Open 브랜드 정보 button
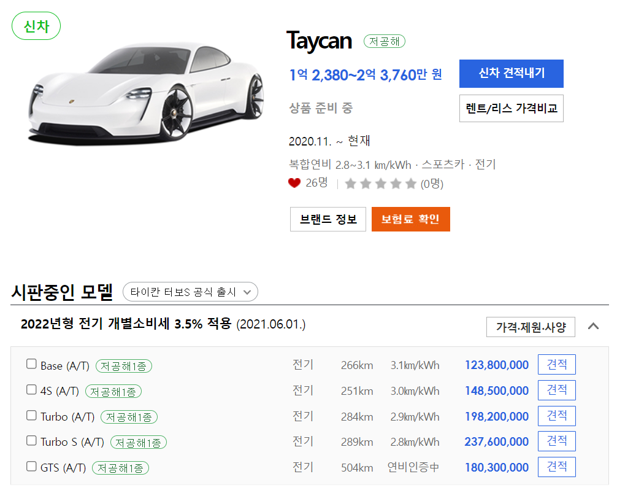Screen dimensions: 617x490 click(328, 219)
